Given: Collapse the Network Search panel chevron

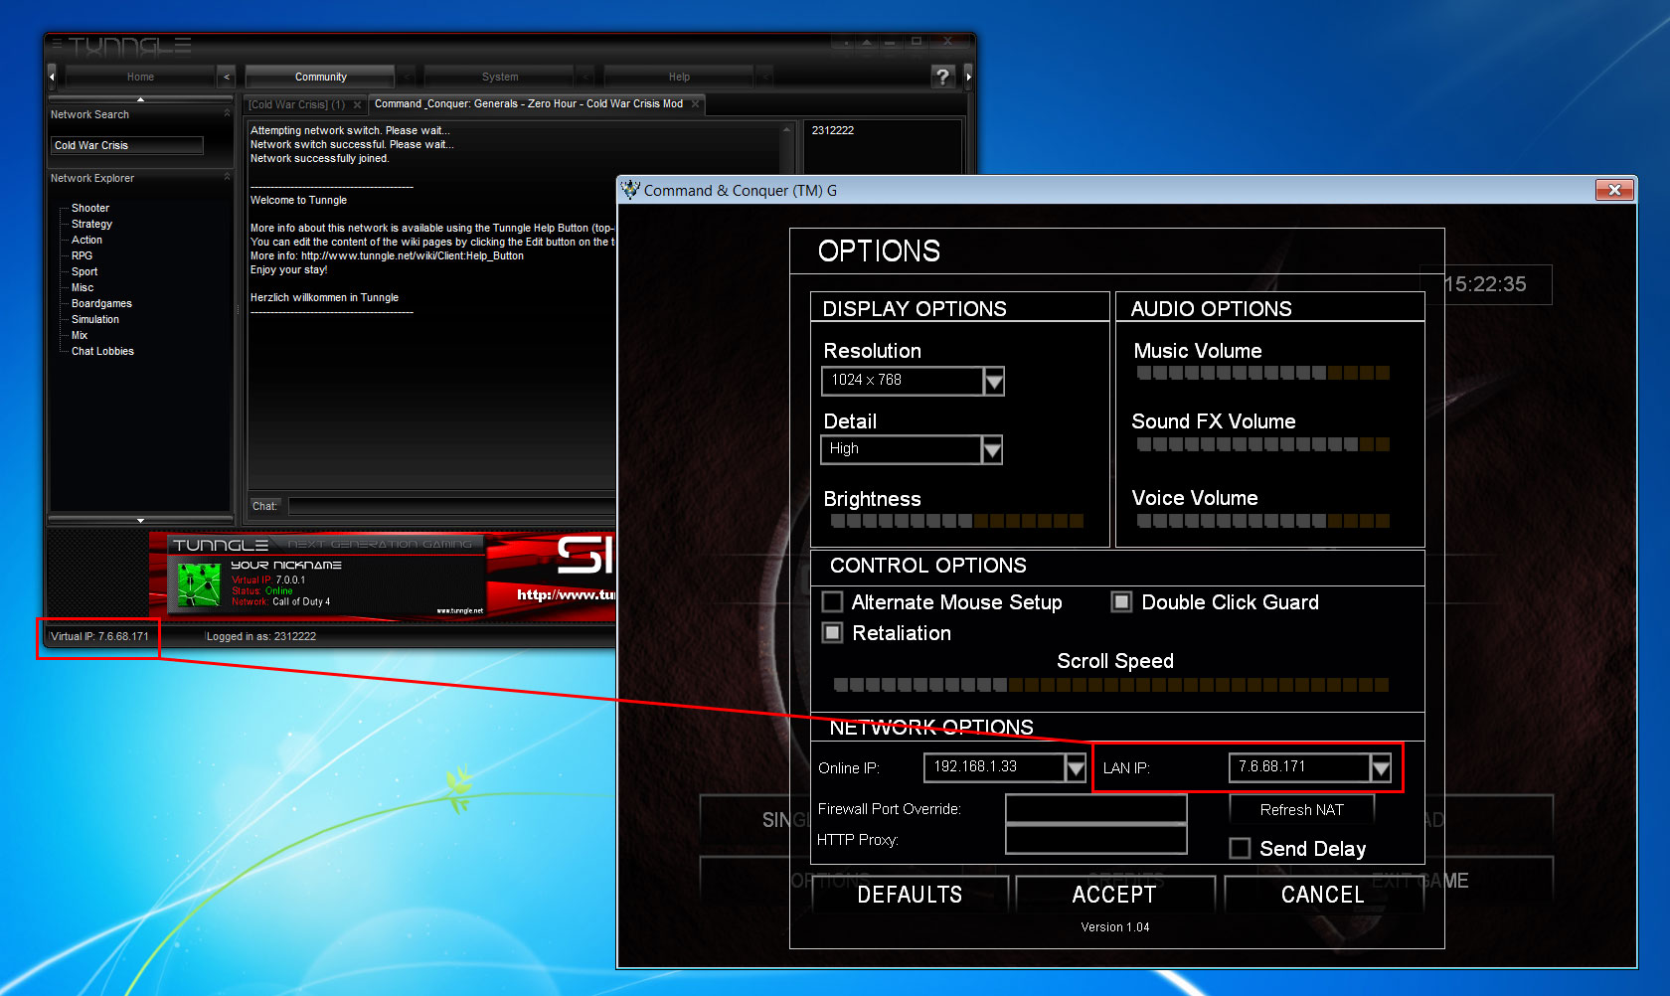Looking at the screenshot, I should (x=227, y=114).
